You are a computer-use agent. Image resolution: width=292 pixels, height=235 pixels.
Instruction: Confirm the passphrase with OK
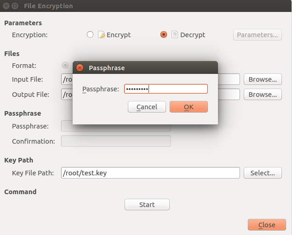tap(189, 107)
